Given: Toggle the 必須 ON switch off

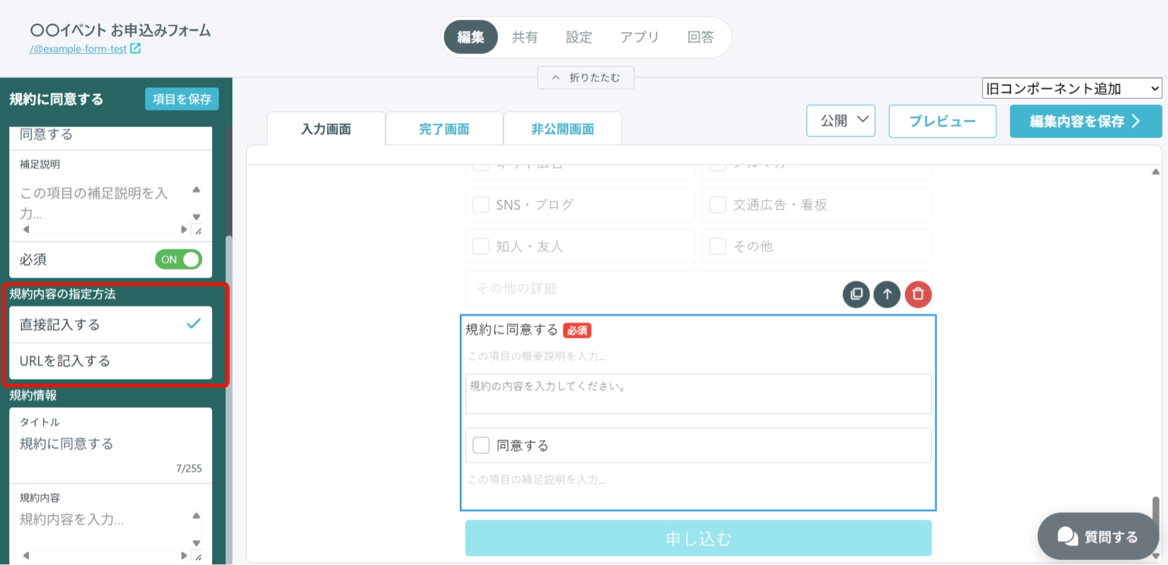Looking at the screenshot, I should [178, 259].
